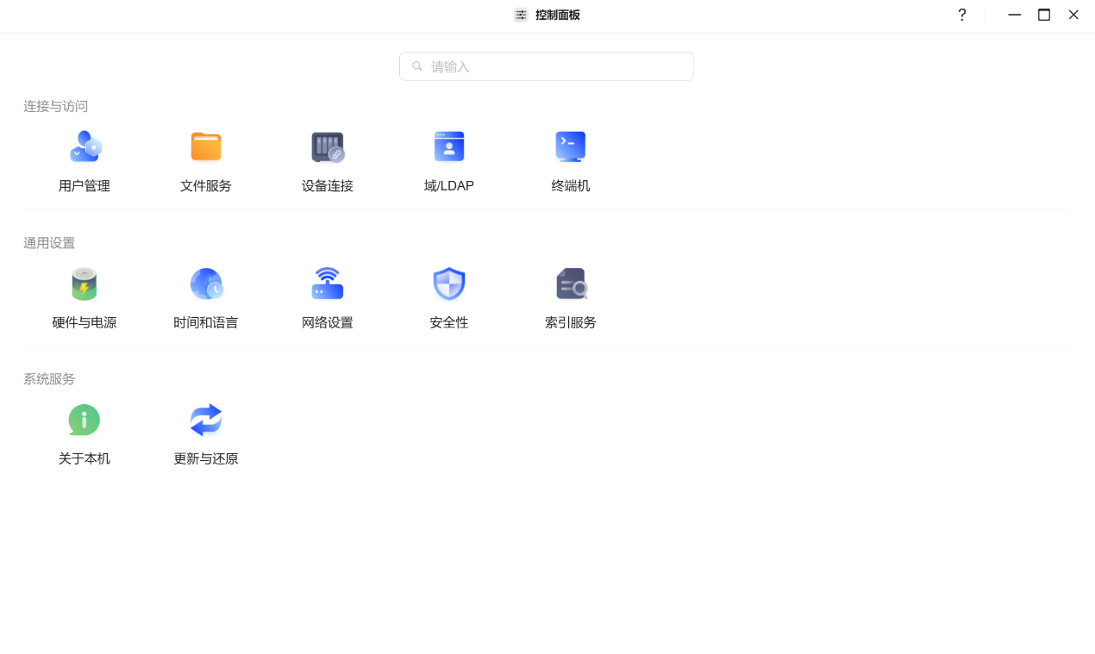The width and height of the screenshot is (1095, 654).
Task: Open 设备连接 device connection settings
Action: 328,161
